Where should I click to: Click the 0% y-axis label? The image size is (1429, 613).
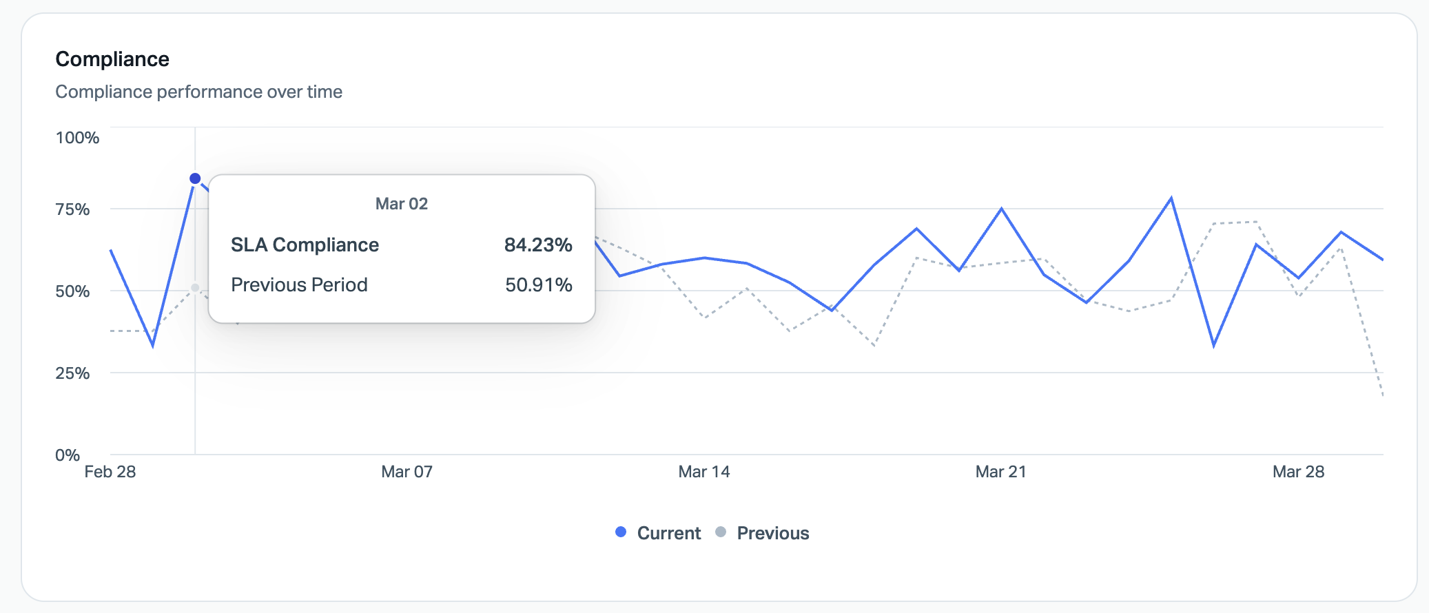click(68, 455)
